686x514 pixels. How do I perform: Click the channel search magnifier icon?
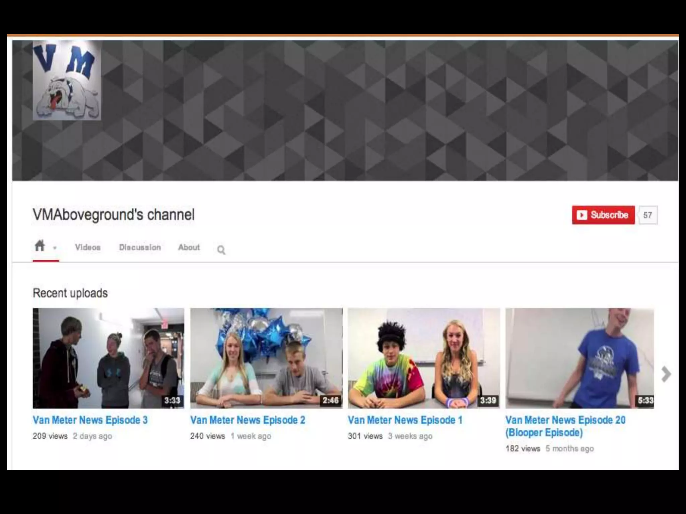(221, 250)
